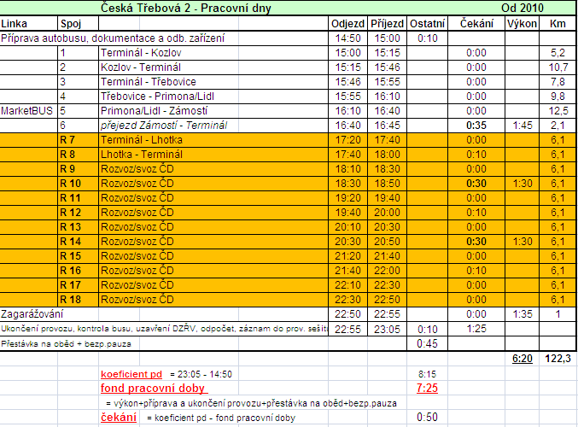The width and height of the screenshot is (578, 427).
Task: Click the red "fond pracovní doby" label
Action: [x=154, y=389]
